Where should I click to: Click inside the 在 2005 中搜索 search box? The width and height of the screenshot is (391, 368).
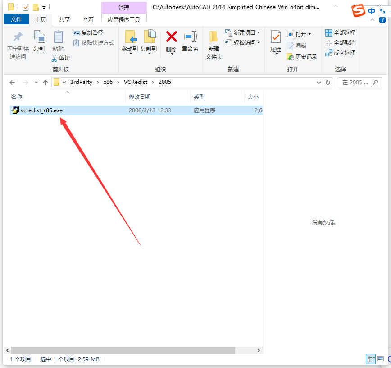(359, 82)
